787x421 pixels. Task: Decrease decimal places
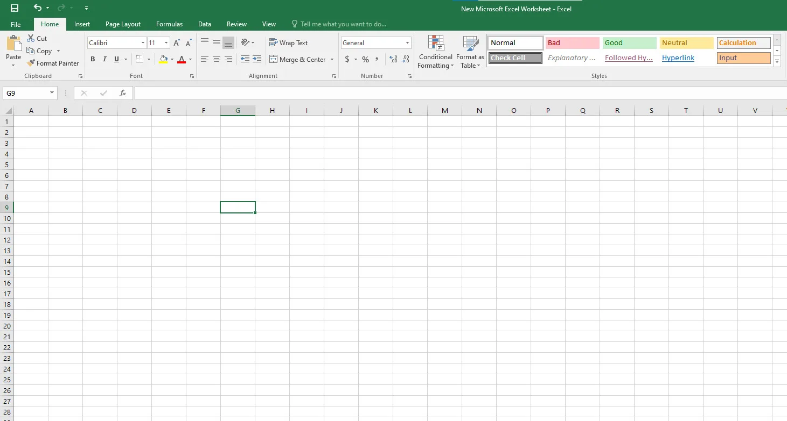point(406,59)
